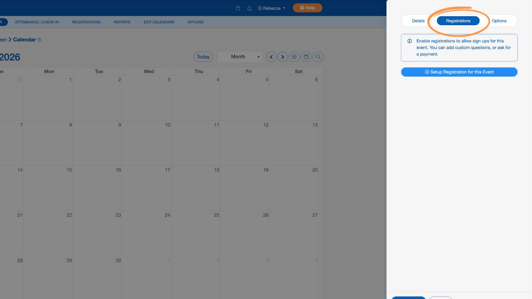
Task: Click the help icon beside Calendar
Action: [x=39, y=40]
